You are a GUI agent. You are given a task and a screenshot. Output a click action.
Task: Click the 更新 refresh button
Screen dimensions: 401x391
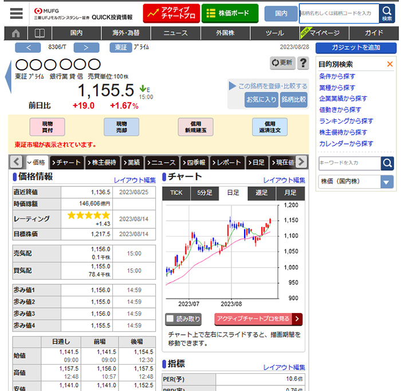click(x=282, y=63)
